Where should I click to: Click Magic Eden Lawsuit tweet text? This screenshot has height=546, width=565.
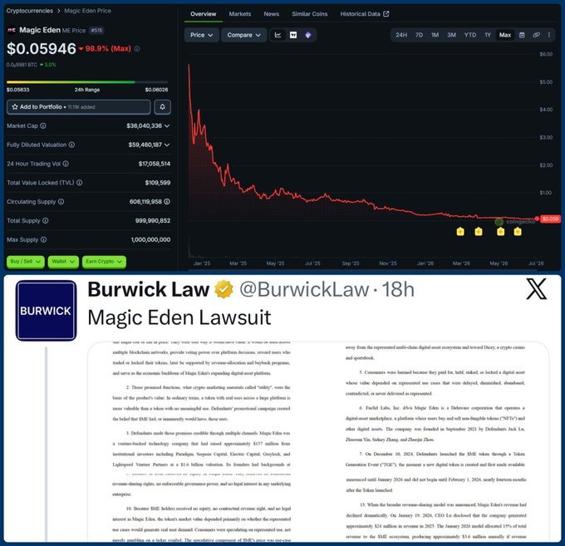179,317
